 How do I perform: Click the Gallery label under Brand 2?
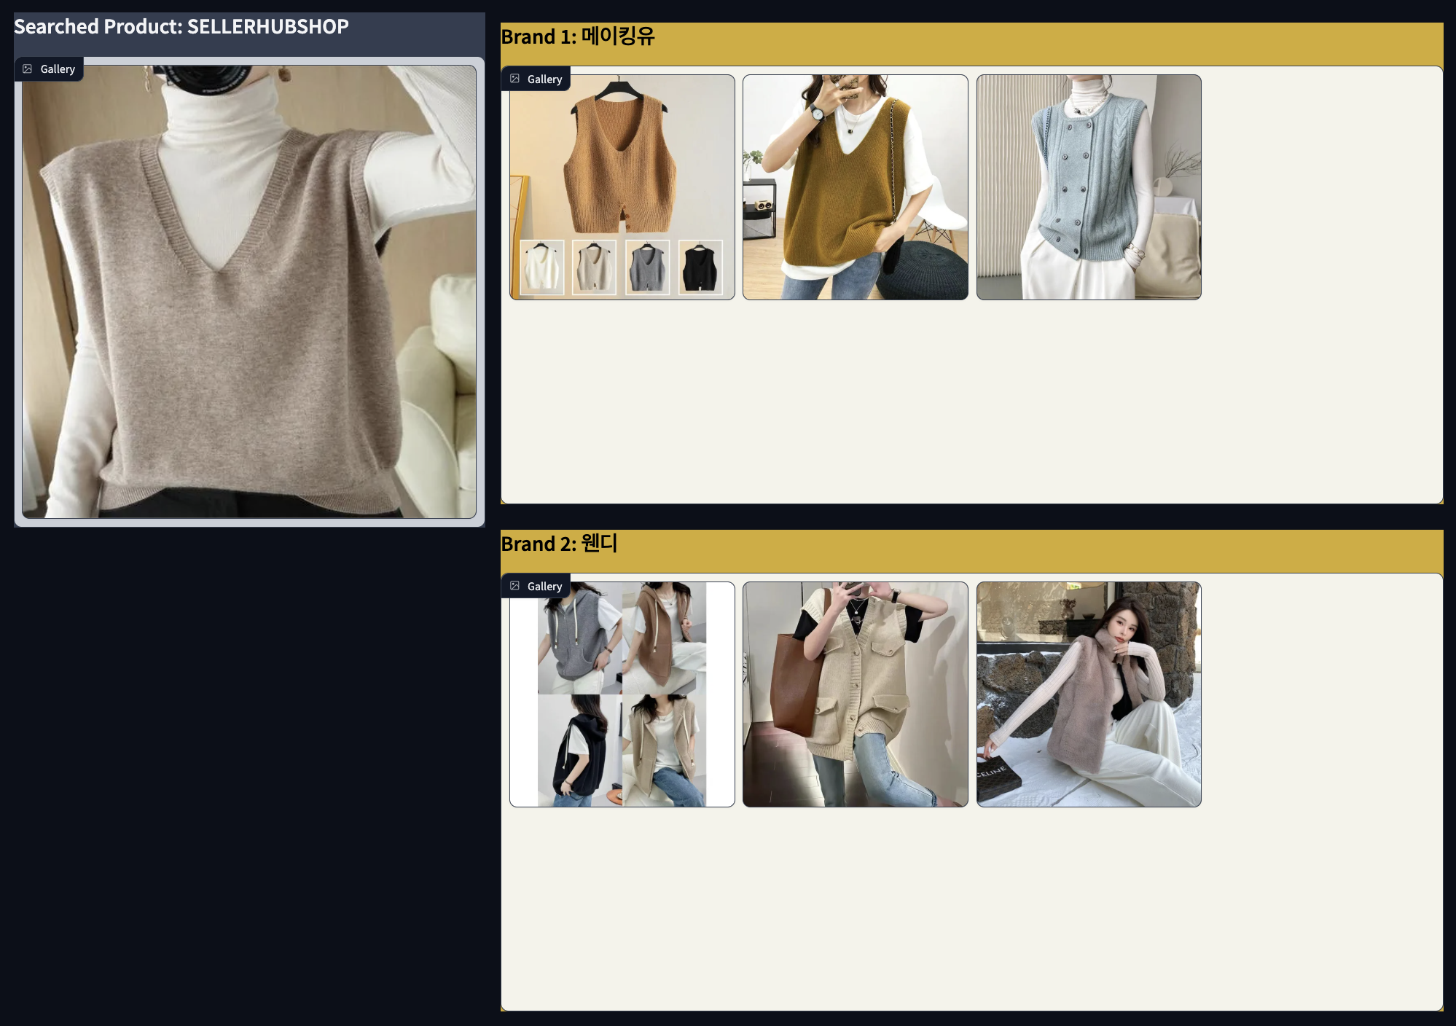tap(544, 586)
